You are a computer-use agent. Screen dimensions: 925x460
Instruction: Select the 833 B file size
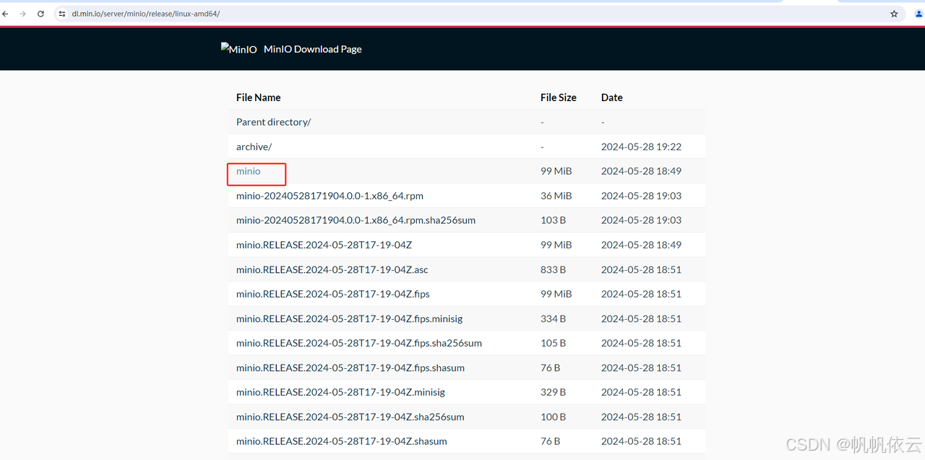[553, 269]
